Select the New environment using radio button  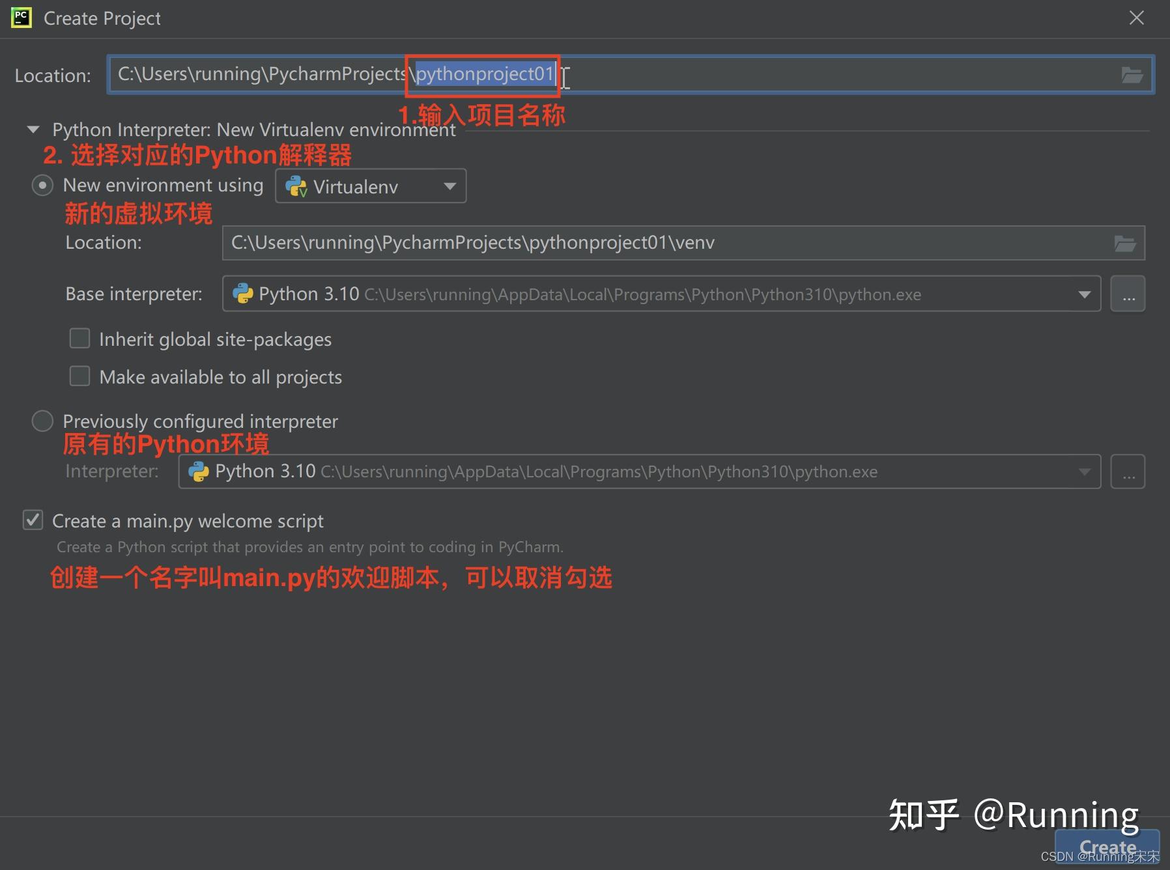(42, 185)
